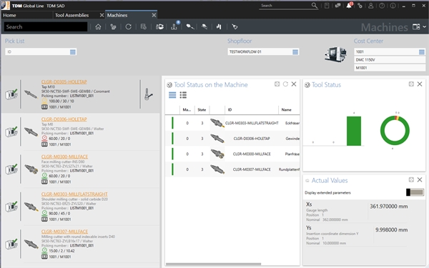Click the tool-in-hand icon in the toolbar
Screen dimensions: 429x268
pos(204,27)
